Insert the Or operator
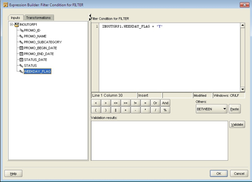Viewport: 252px width, 182px height. pos(155,103)
